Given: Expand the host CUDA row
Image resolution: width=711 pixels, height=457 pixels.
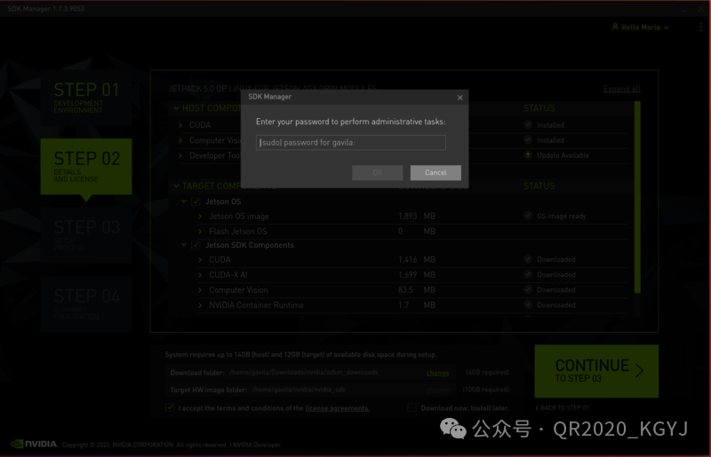Looking at the screenshot, I should [x=180, y=125].
